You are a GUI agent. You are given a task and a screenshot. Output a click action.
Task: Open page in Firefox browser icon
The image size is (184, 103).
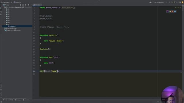[172, 11]
